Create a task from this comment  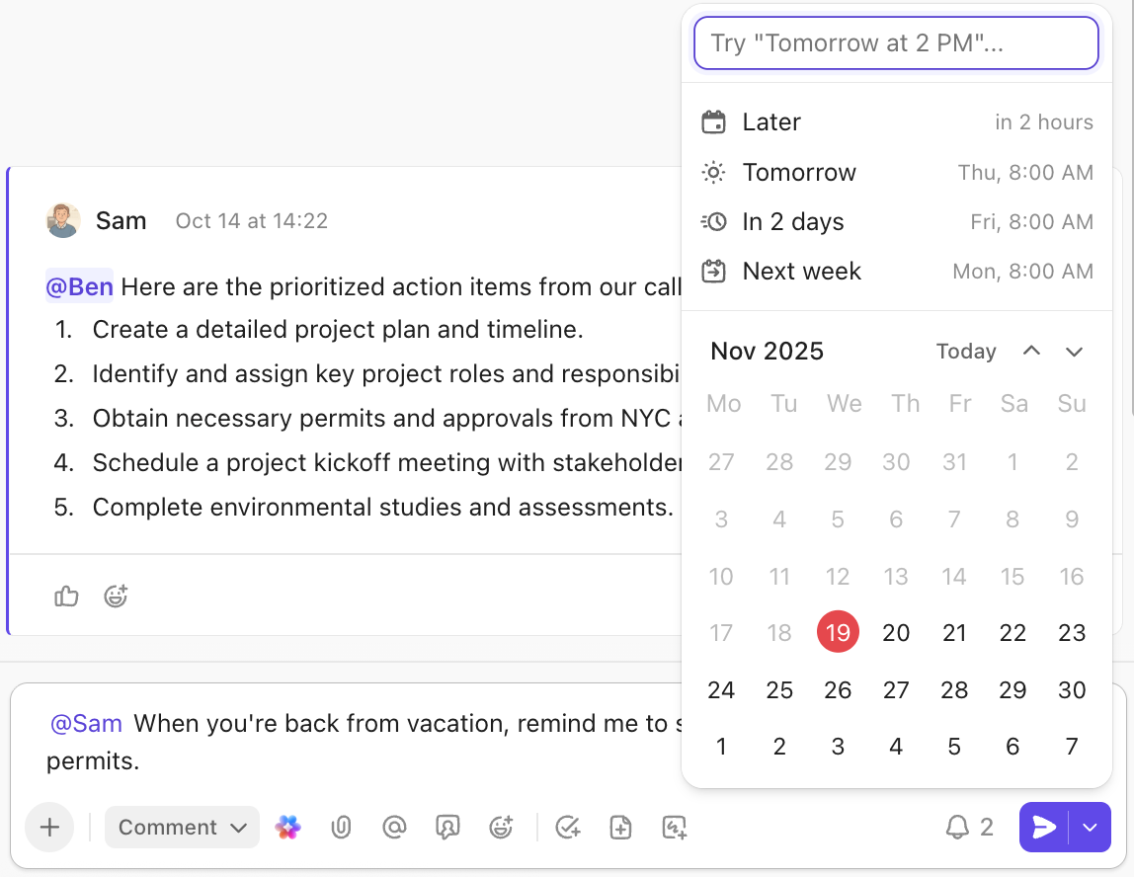pyautogui.click(x=568, y=828)
